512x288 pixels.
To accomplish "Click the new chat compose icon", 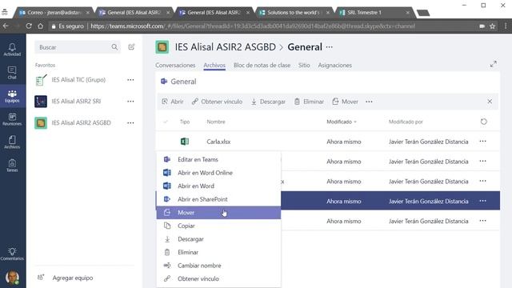I will (131, 47).
